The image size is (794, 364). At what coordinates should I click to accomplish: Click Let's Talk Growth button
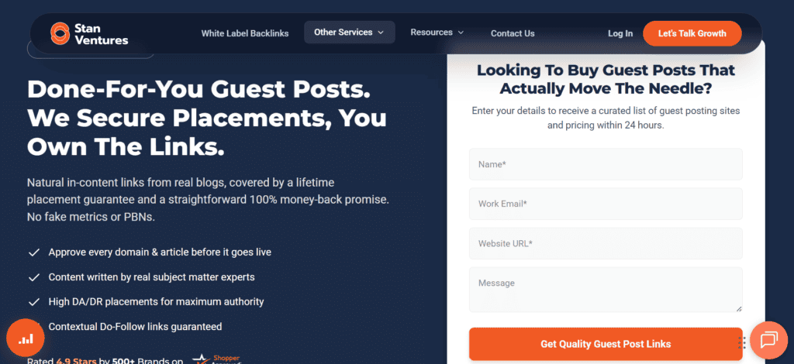coord(692,33)
